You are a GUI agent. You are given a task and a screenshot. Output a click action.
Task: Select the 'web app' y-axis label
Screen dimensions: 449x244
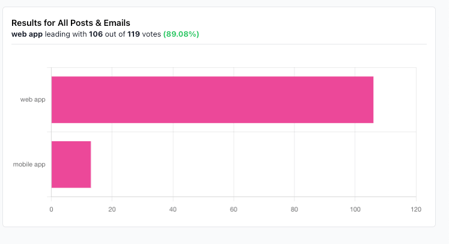pyautogui.click(x=32, y=100)
